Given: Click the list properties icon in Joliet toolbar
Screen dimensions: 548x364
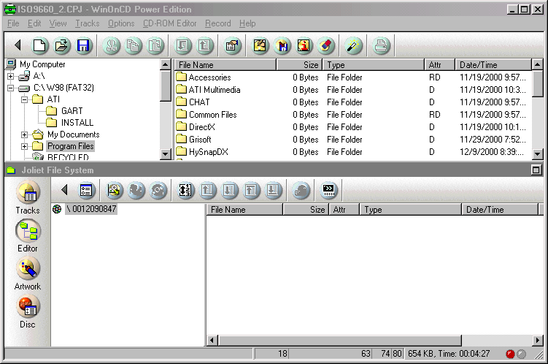Looking at the screenshot, I should coord(86,190).
